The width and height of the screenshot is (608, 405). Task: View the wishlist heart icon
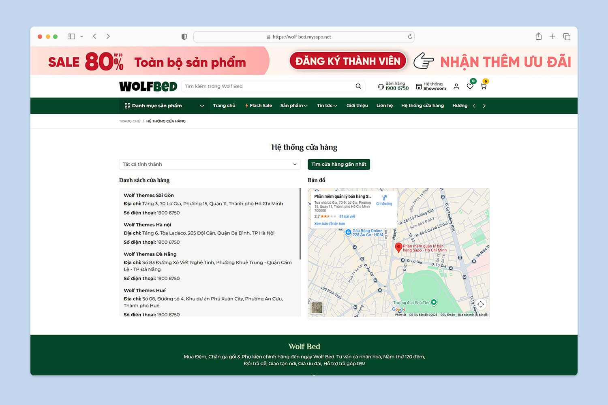coord(470,86)
